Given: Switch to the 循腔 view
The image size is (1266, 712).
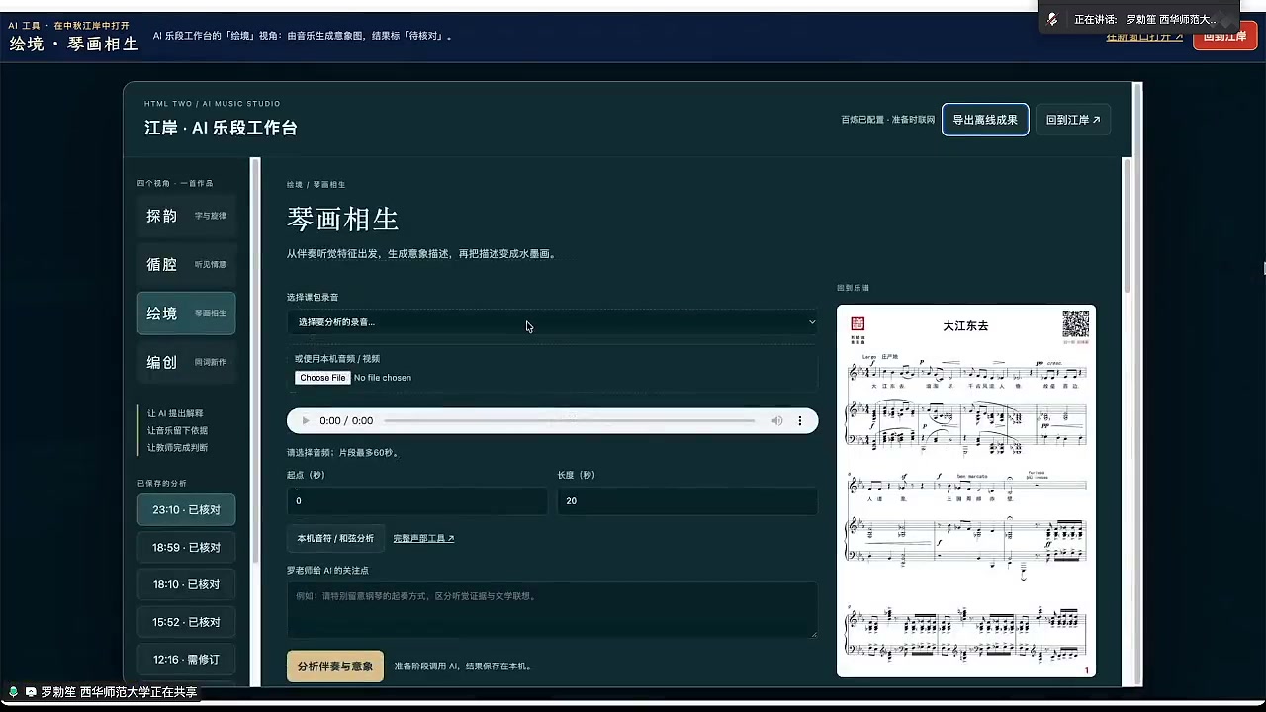Looking at the screenshot, I should pyautogui.click(x=186, y=264).
